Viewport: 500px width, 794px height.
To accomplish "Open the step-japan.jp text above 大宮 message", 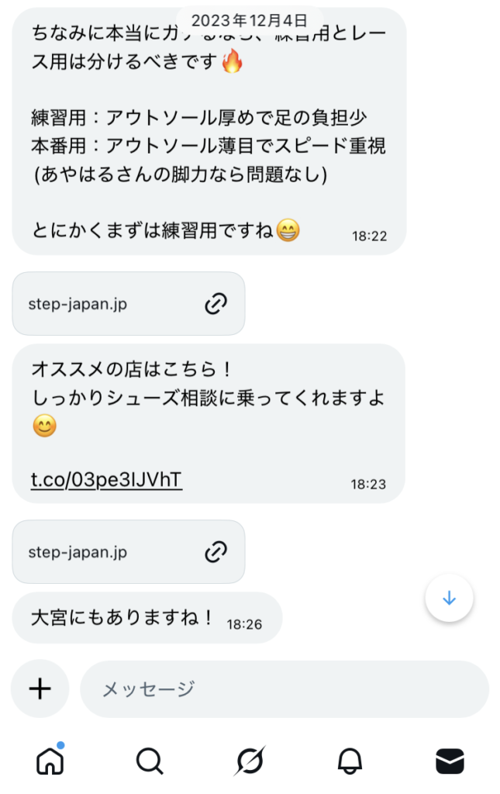I will [78, 552].
